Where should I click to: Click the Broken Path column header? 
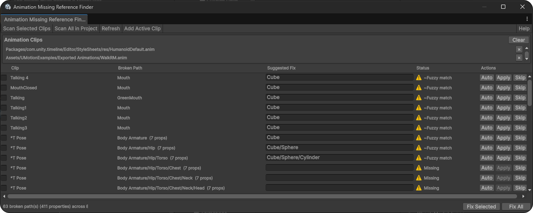click(x=130, y=68)
